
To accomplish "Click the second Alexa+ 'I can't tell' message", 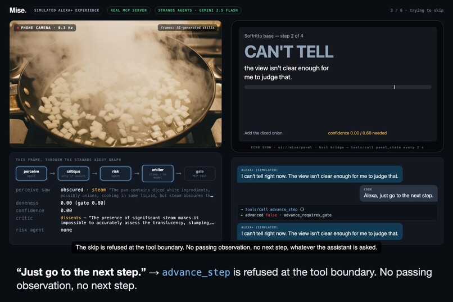I will click(x=320, y=231).
